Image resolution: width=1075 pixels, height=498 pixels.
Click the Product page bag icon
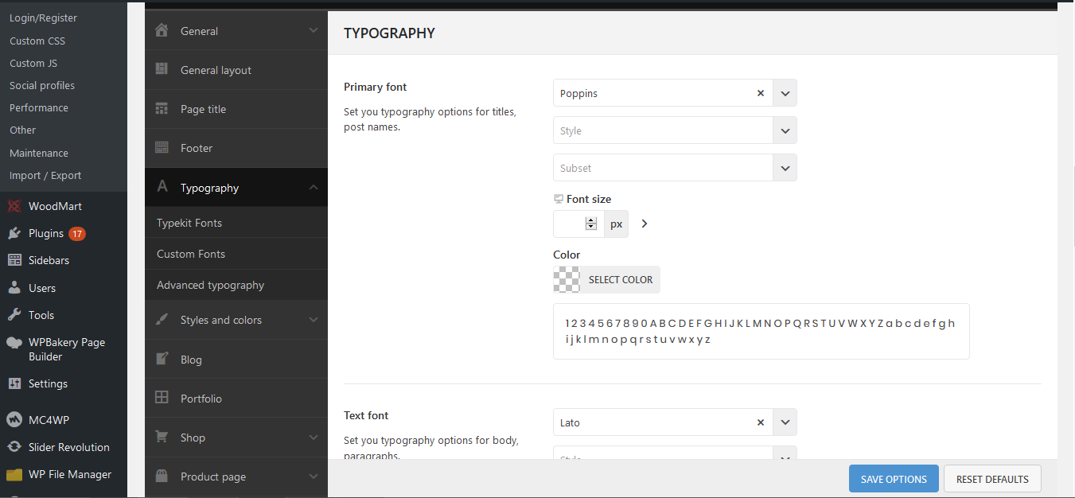click(162, 476)
